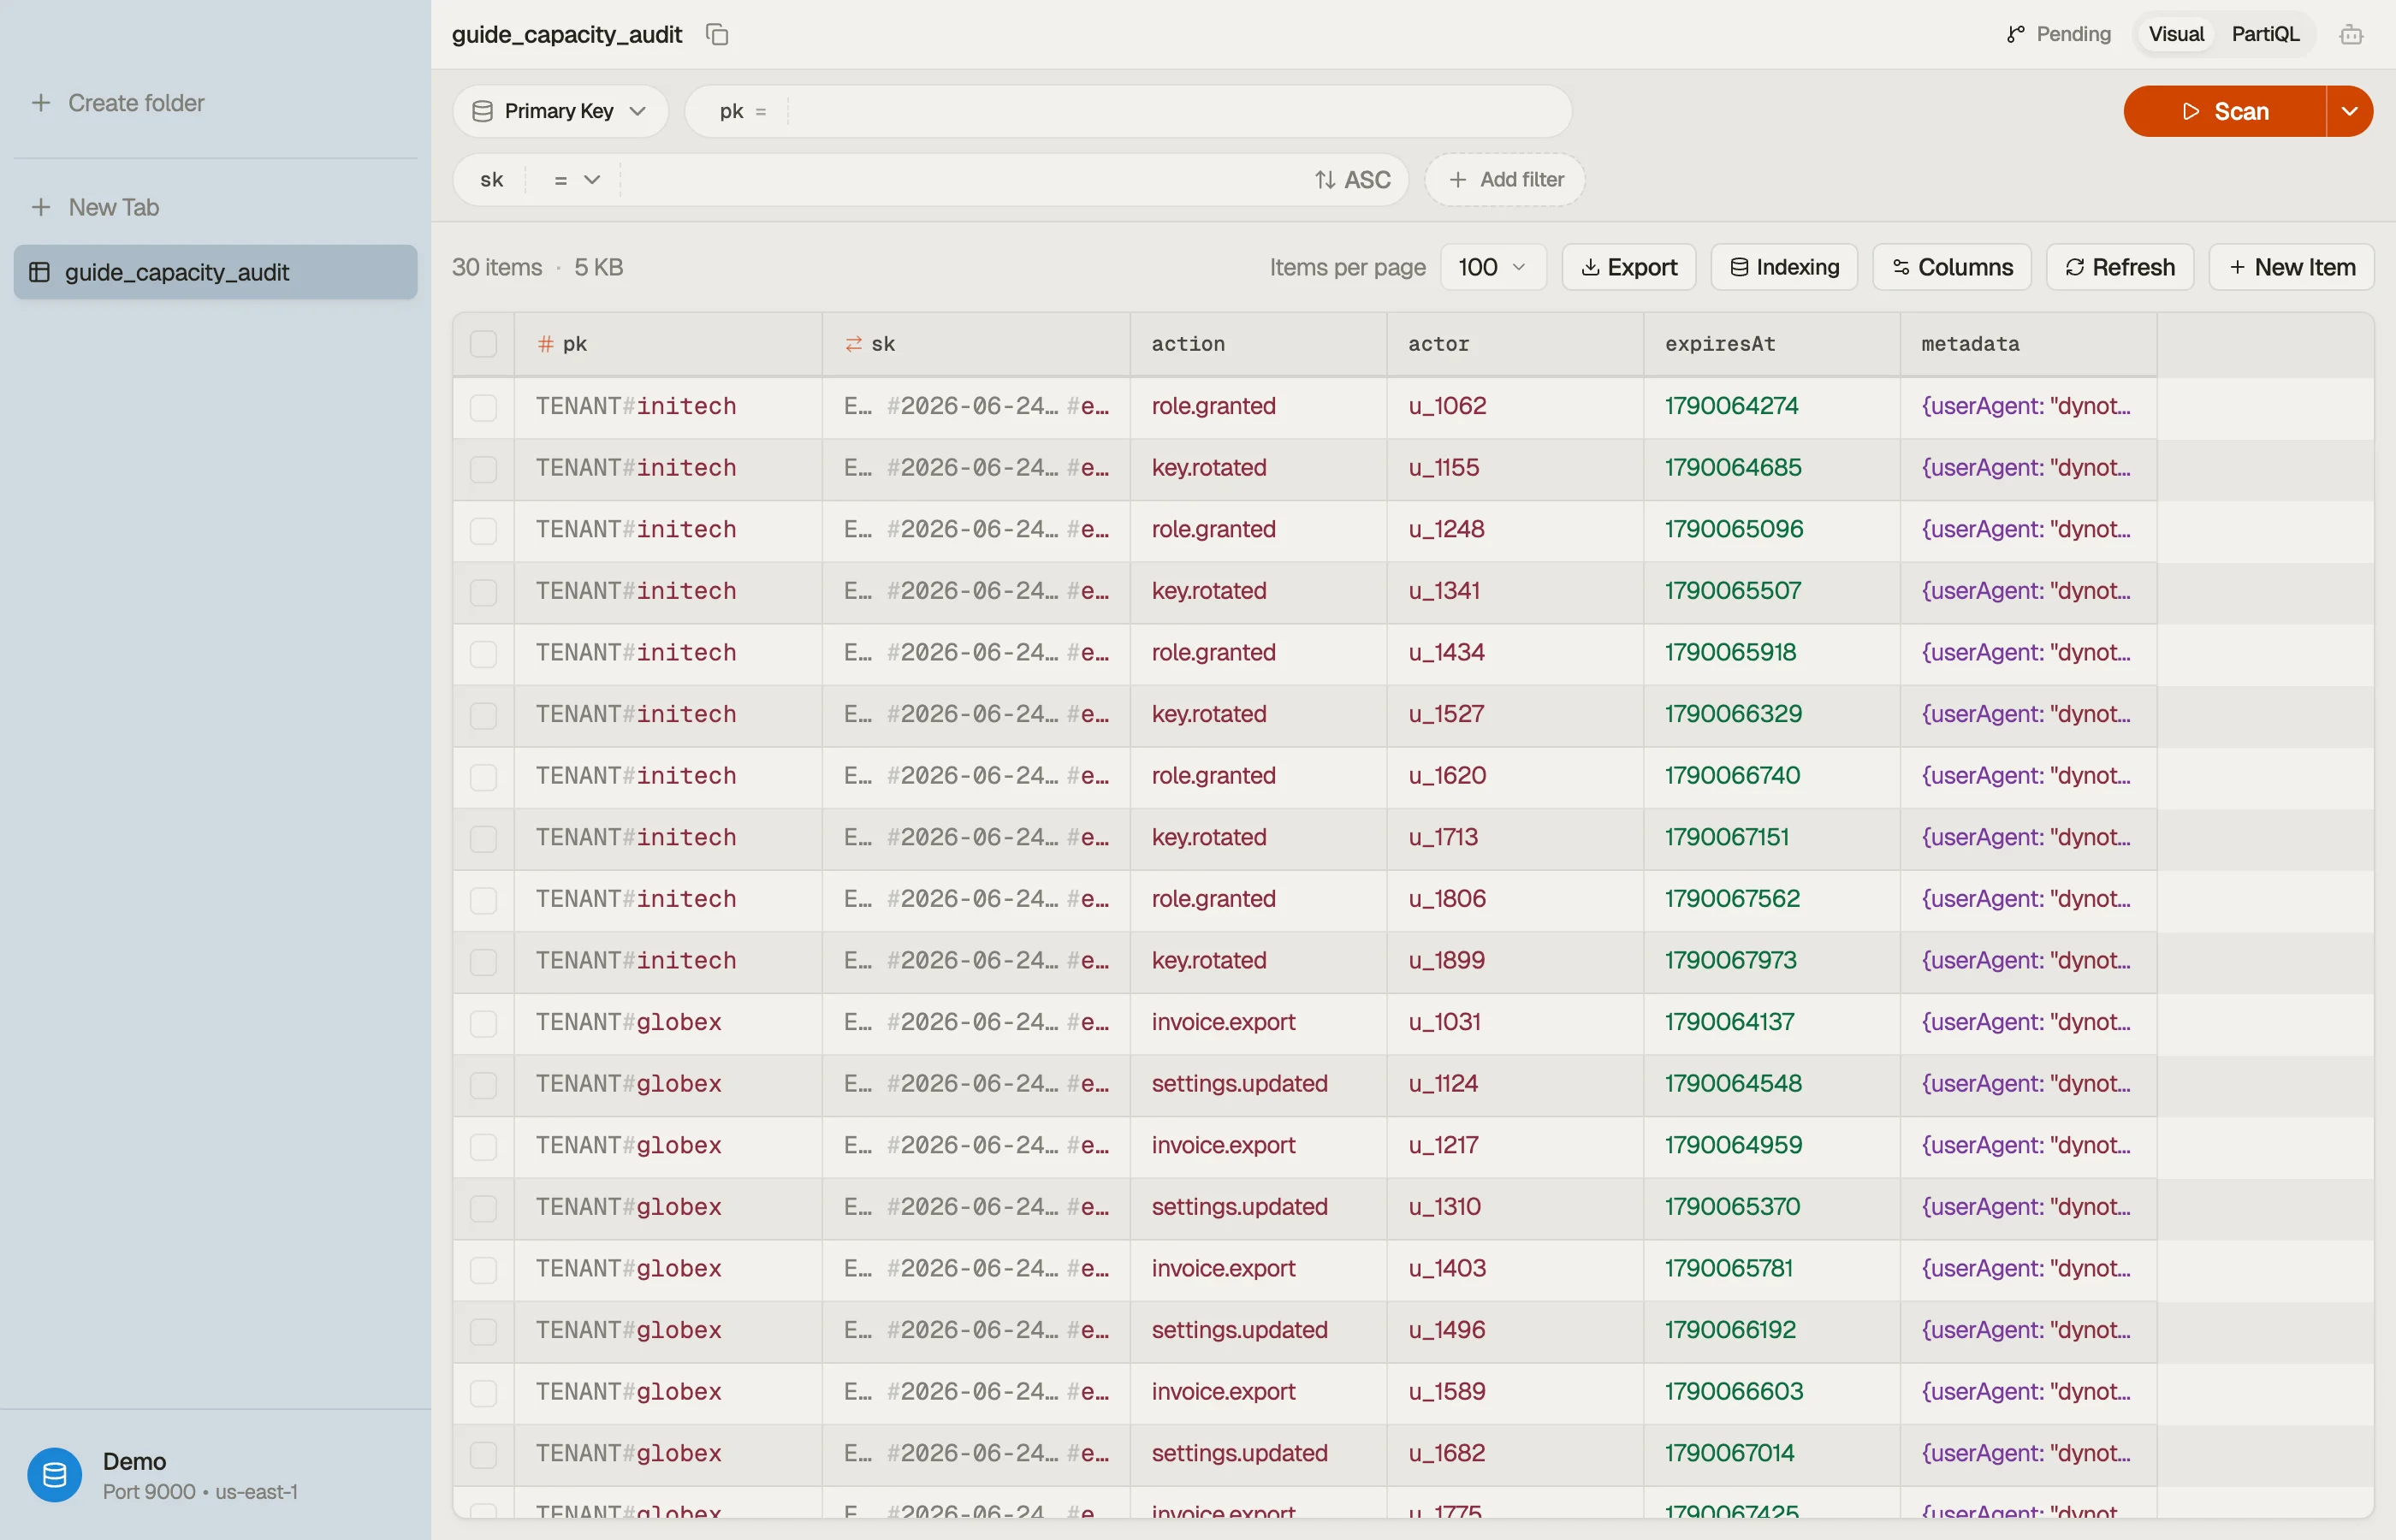Click the Indexing database icon

pos(1739,267)
